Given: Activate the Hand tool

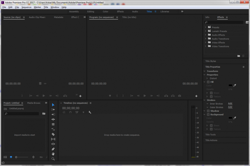Looking at the screenshot, I should coord(53,154).
